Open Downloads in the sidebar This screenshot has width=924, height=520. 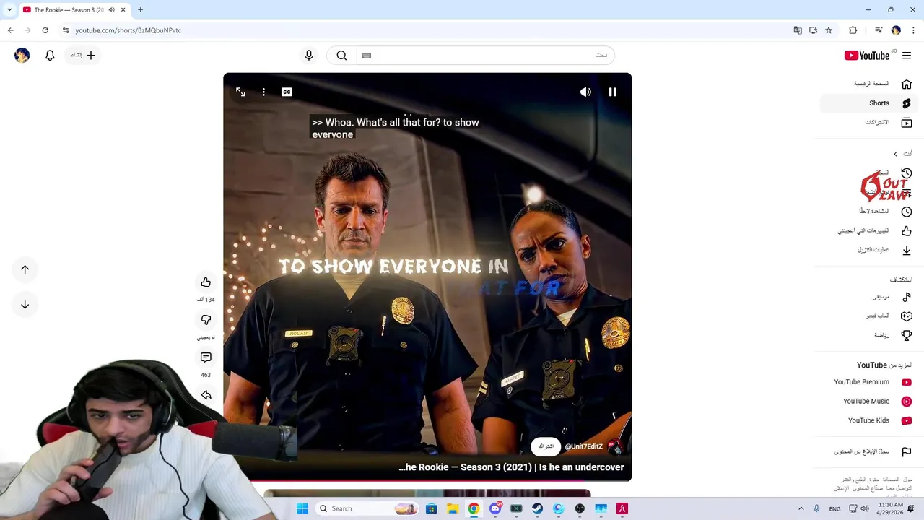coord(869,250)
